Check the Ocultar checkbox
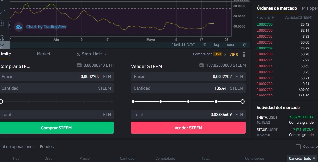 pyautogui.click(x=298, y=146)
